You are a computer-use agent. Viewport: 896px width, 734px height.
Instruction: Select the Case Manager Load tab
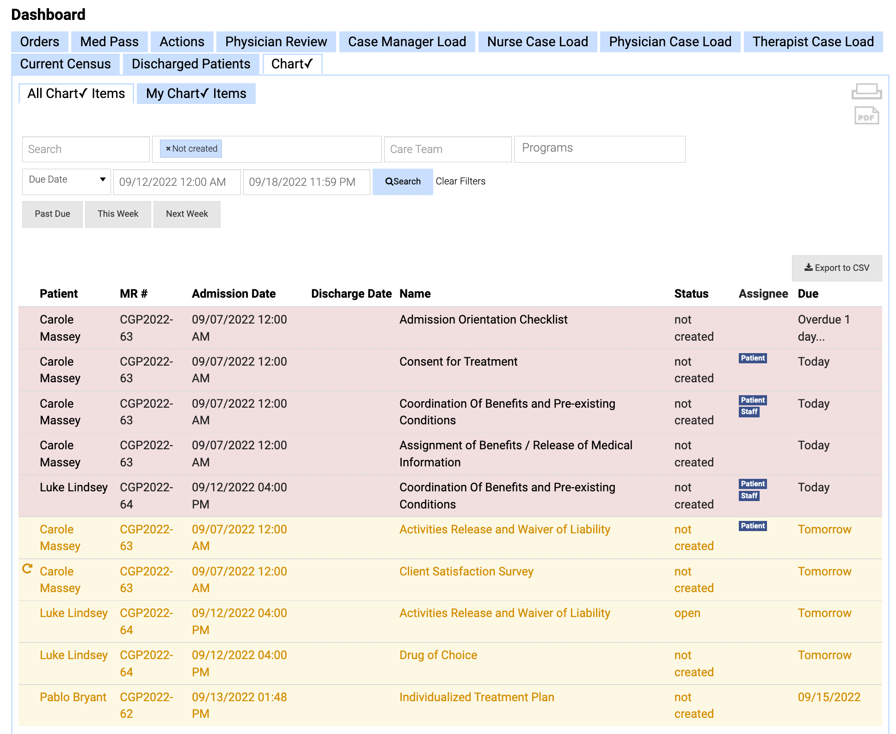(407, 42)
